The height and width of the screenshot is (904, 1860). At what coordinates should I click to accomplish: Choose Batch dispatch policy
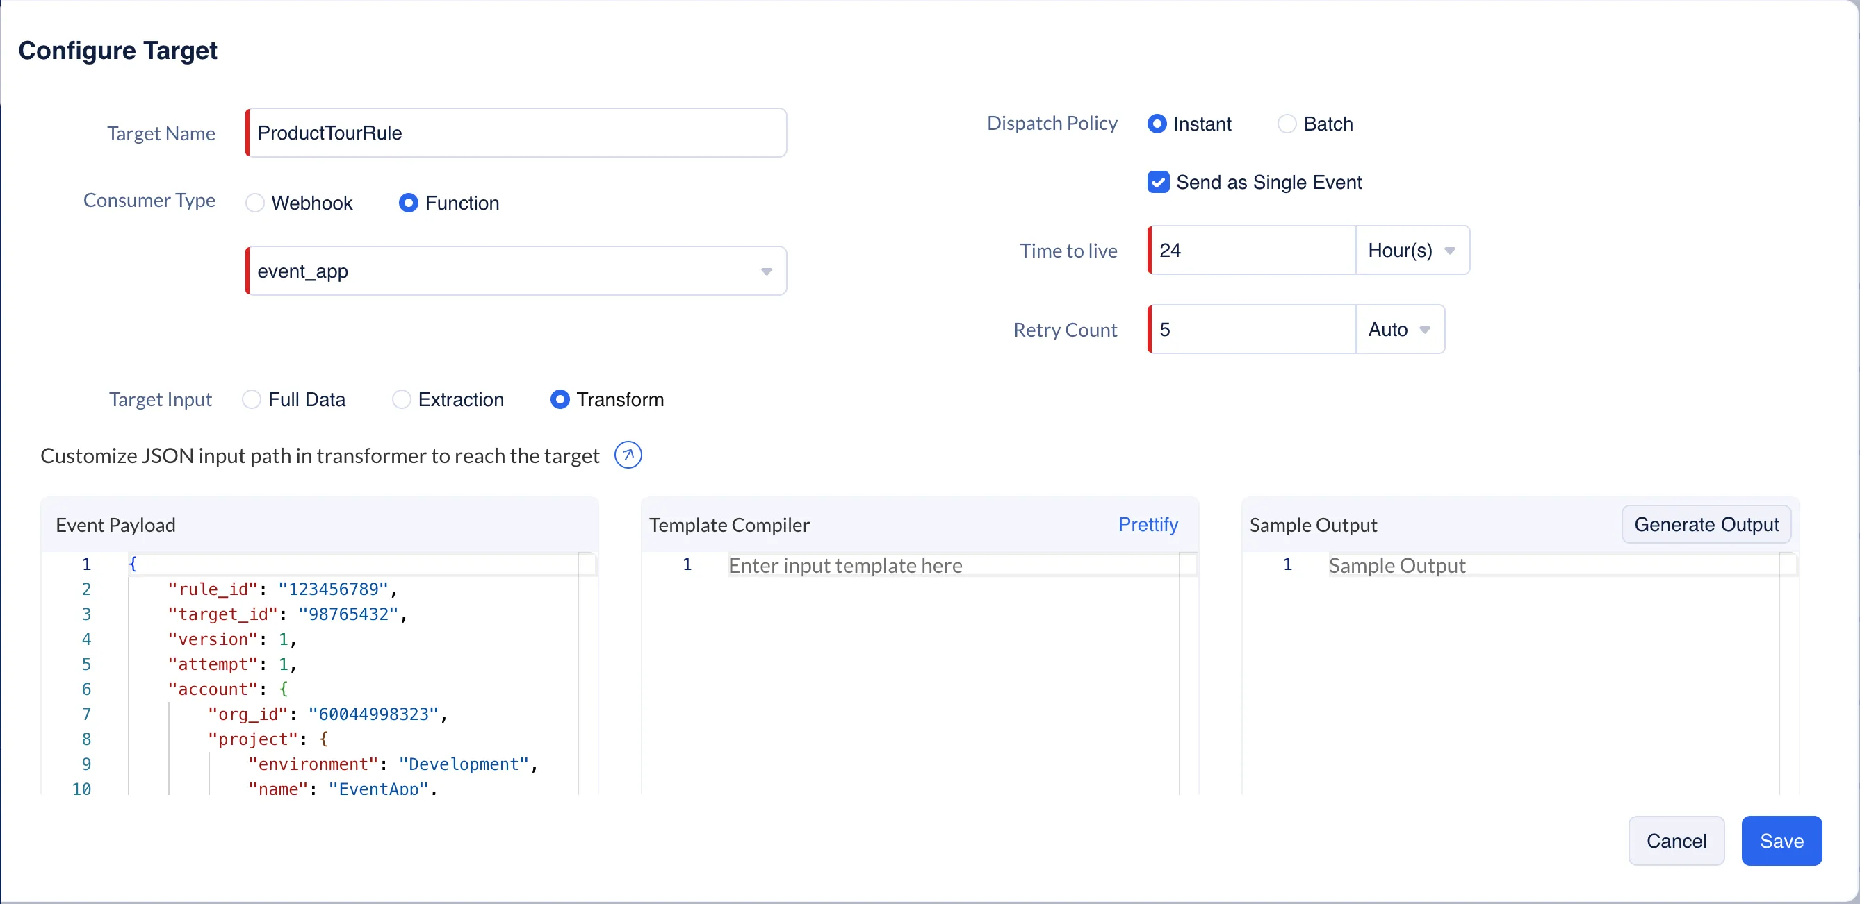(x=1286, y=124)
